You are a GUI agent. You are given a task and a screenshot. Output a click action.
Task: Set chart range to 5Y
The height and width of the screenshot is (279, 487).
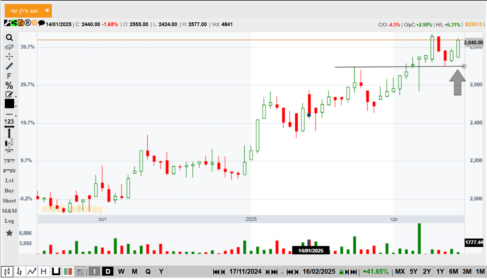coord(414,272)
